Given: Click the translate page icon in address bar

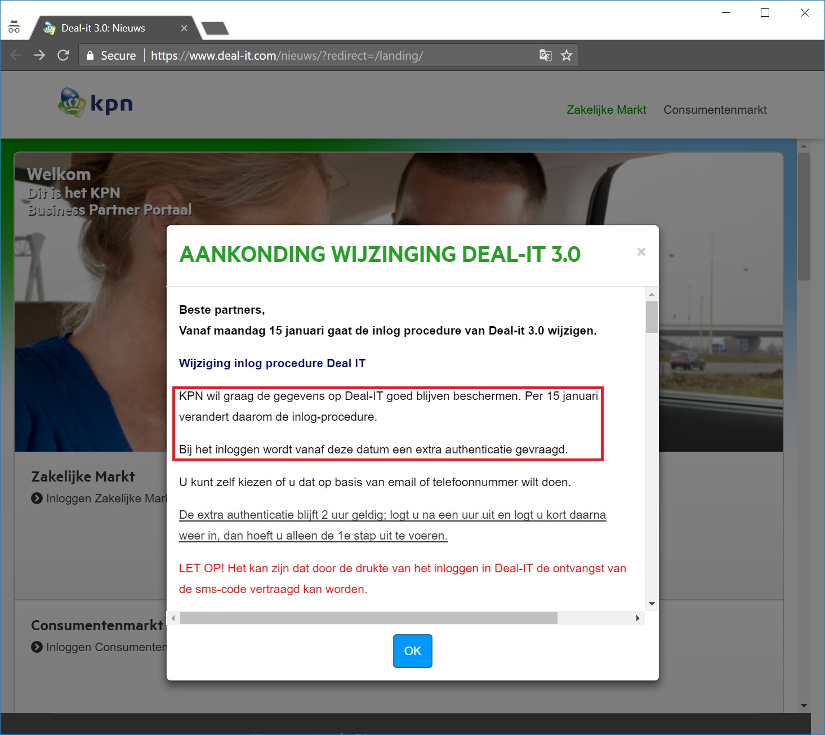Looking at the screenshot, I should point(545,55).
